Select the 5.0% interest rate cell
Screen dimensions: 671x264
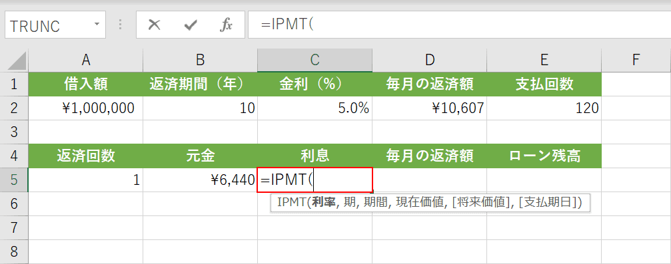point(315,108)
